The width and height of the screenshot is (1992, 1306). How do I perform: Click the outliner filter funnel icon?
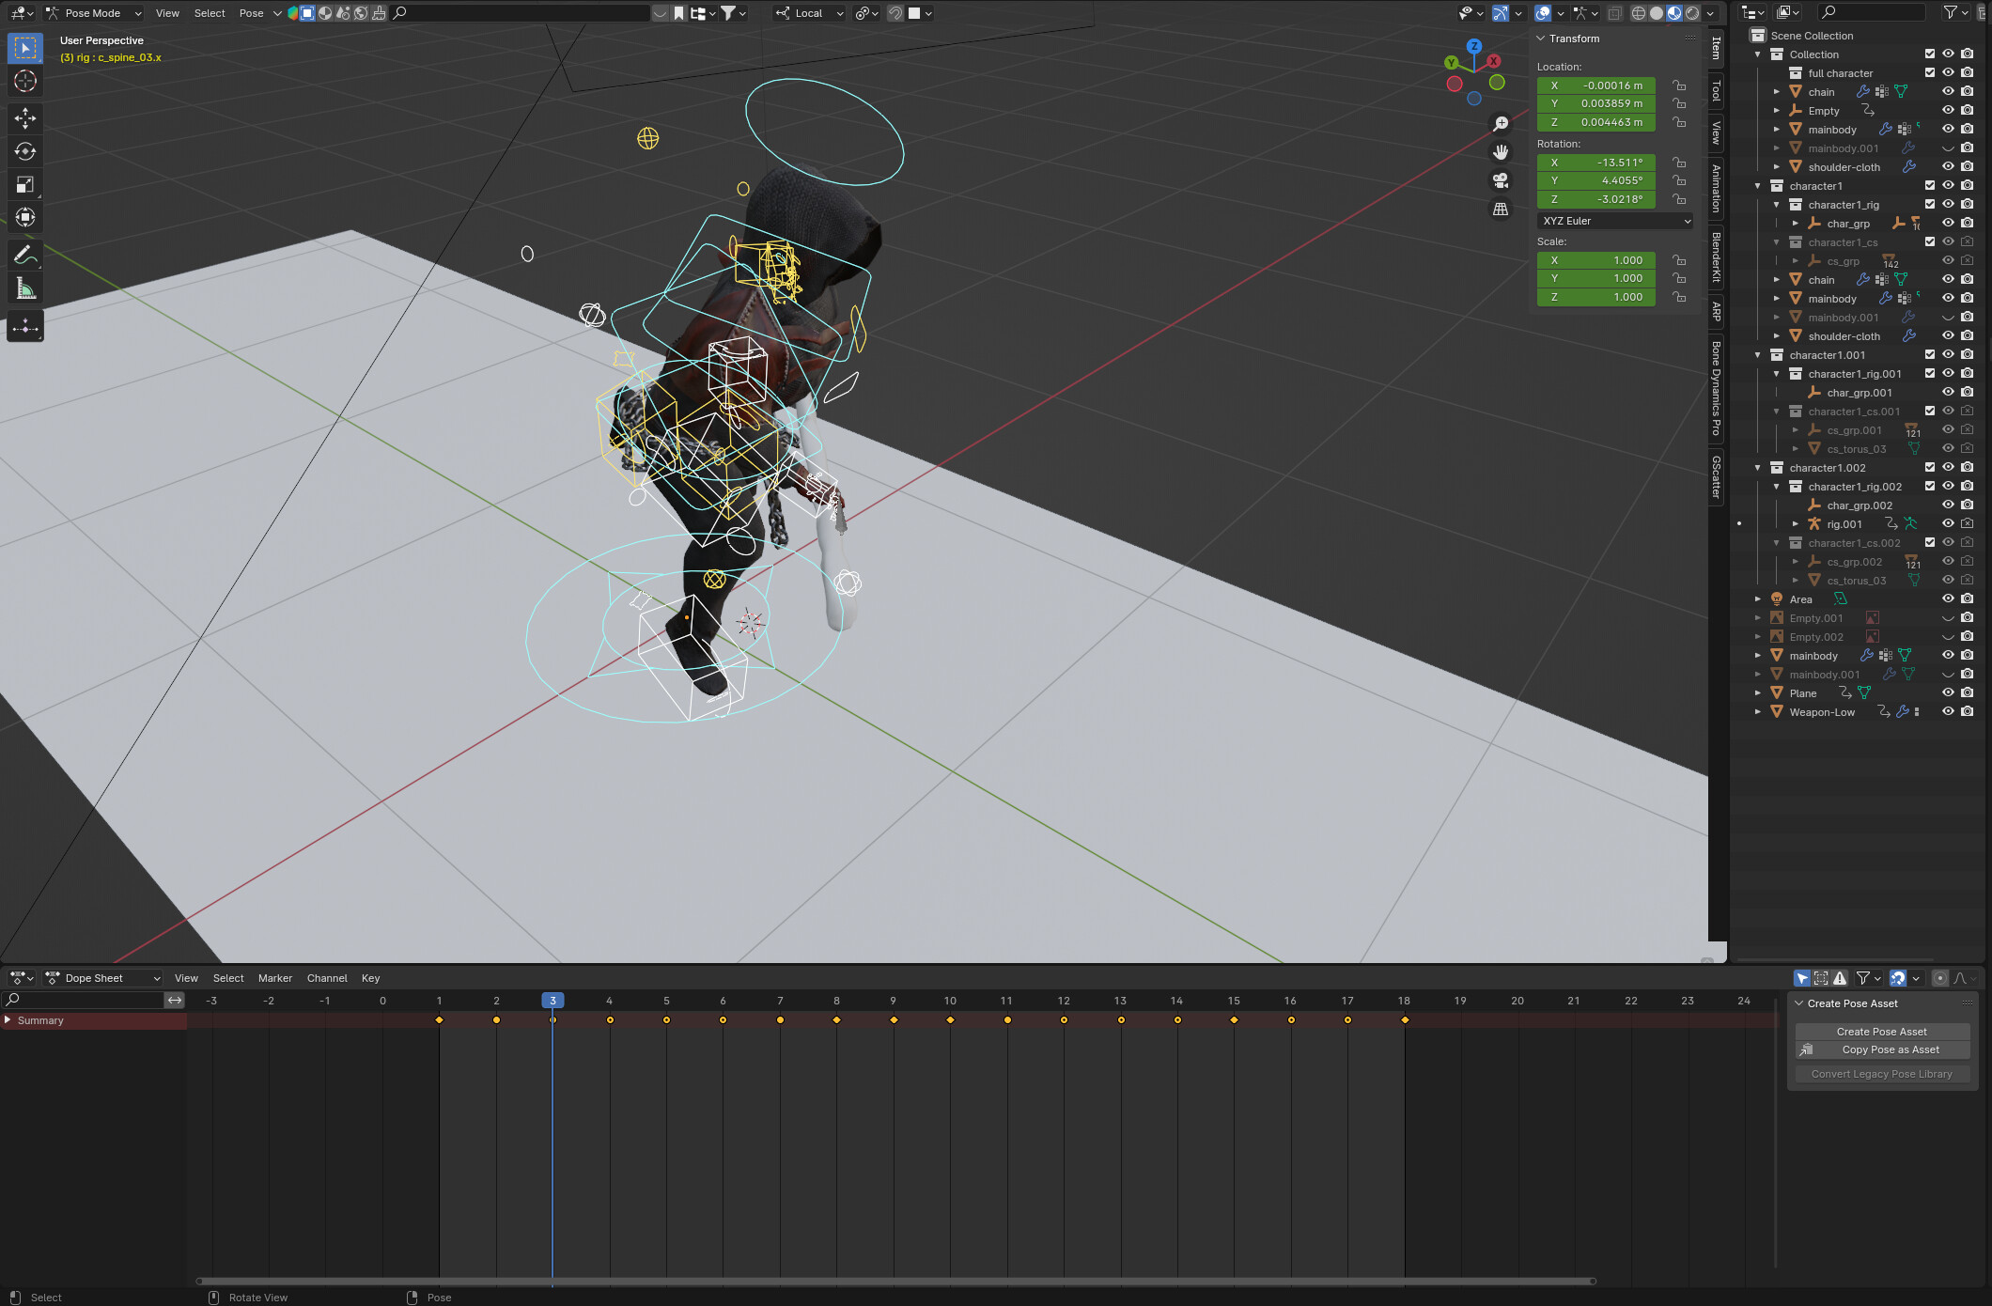pyautogui.click(x=1951, y=12)
